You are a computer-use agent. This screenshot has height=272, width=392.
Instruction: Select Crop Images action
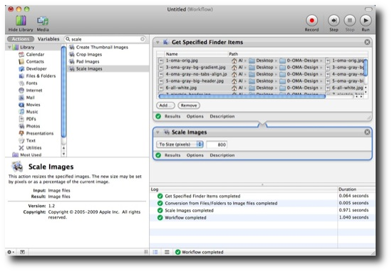pyautogui.click(x=89, y=54)
